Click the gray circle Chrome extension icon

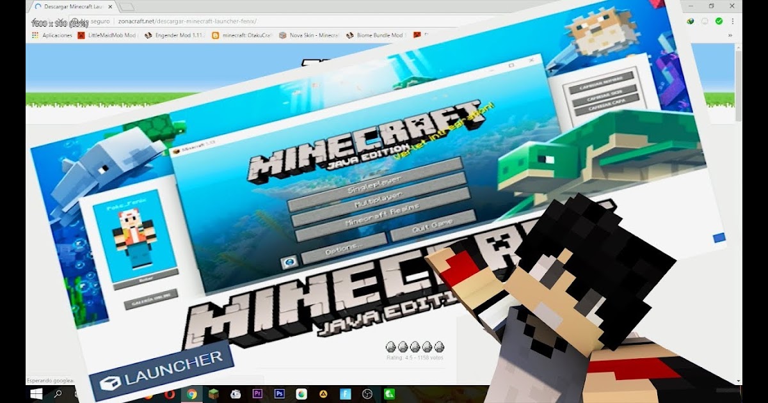pos(705,21)
